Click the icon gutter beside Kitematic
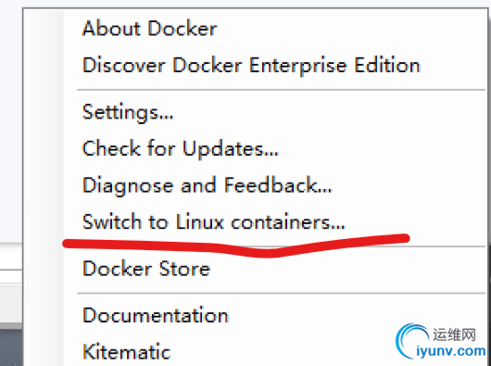Viewport: 491px width, 366px height. pos(44,351)
